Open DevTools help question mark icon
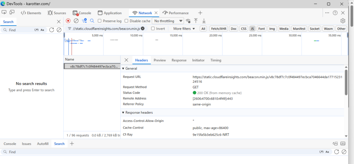 click(x=335, y=13)
